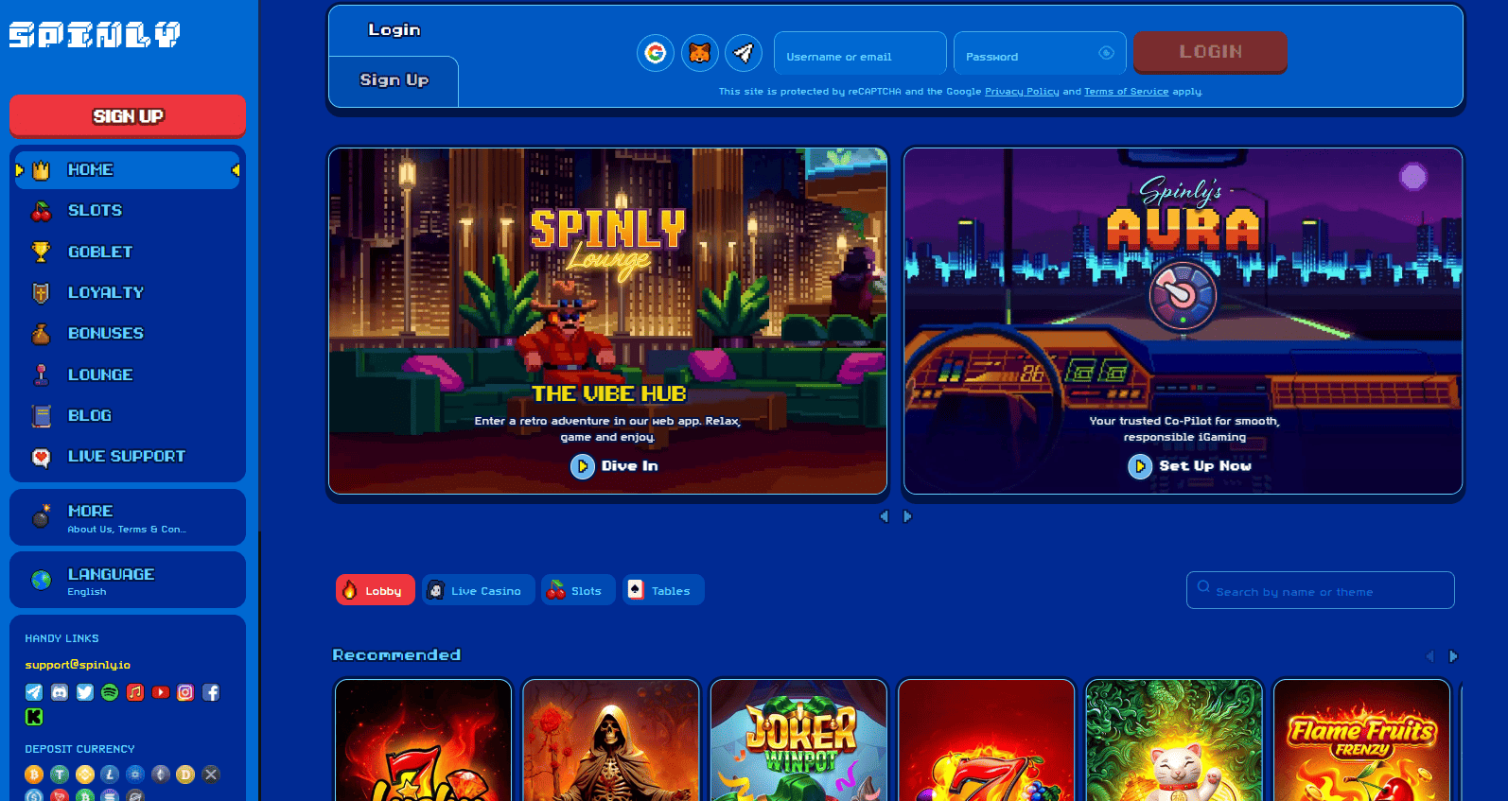This screenshot has height=801, width=1508.
Task: Focus the Username or email field
Action: (x=860, y=53)
